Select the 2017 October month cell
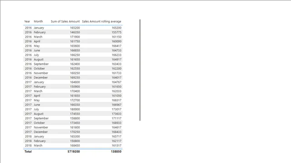 point(40,123)
